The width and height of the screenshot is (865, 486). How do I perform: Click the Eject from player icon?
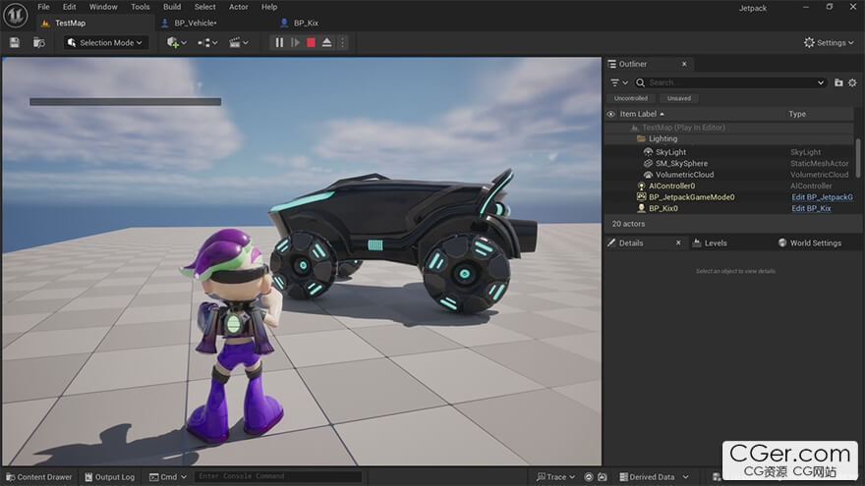(326, 42)
